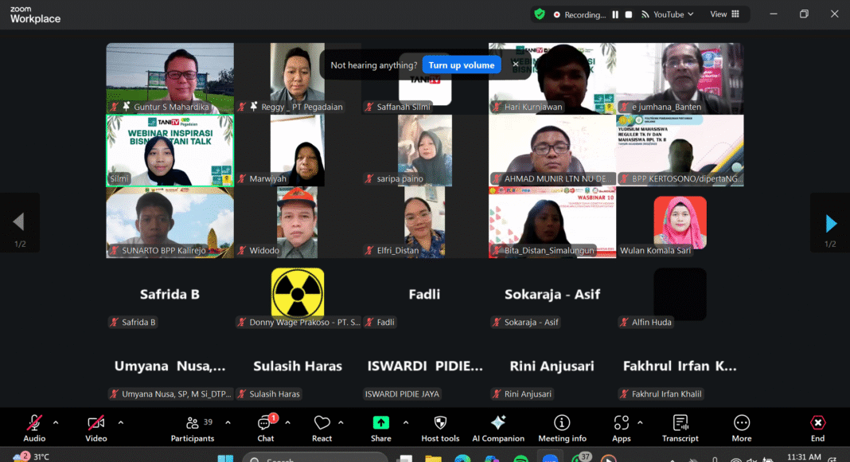850x462 pixels.
Task: Stop the recording
Action: click(629, 14)
